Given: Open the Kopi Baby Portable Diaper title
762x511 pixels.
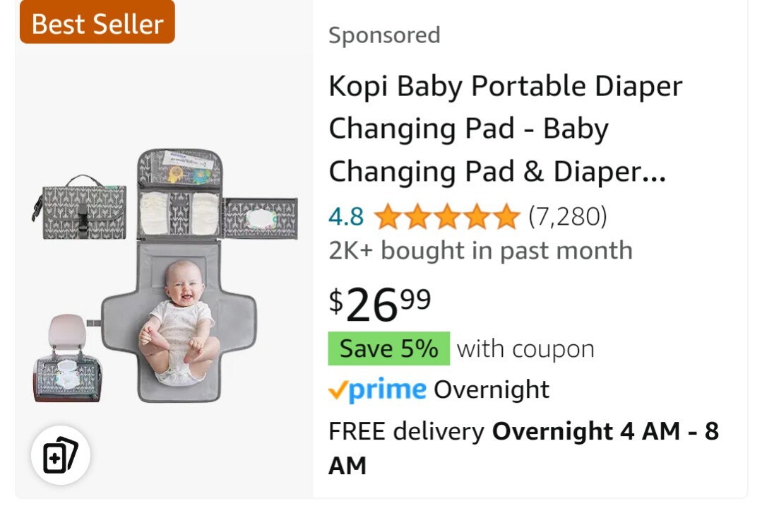Looking at the screenshot, I should 505,129.
